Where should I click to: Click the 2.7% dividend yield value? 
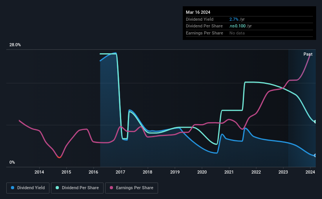click(x=234, y=19)
